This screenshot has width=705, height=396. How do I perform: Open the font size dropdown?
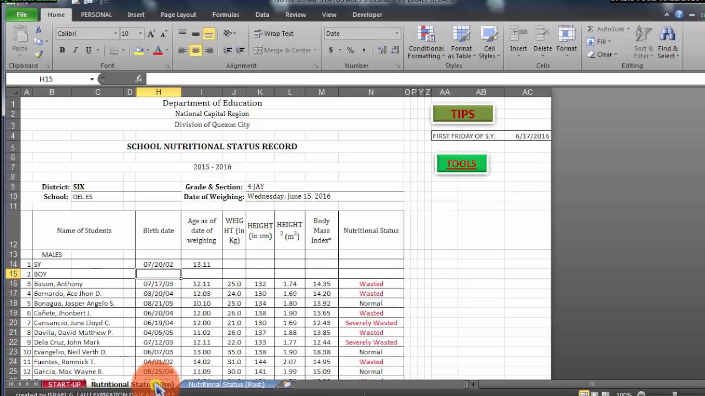pyautogui.click(x=140, y=34)
